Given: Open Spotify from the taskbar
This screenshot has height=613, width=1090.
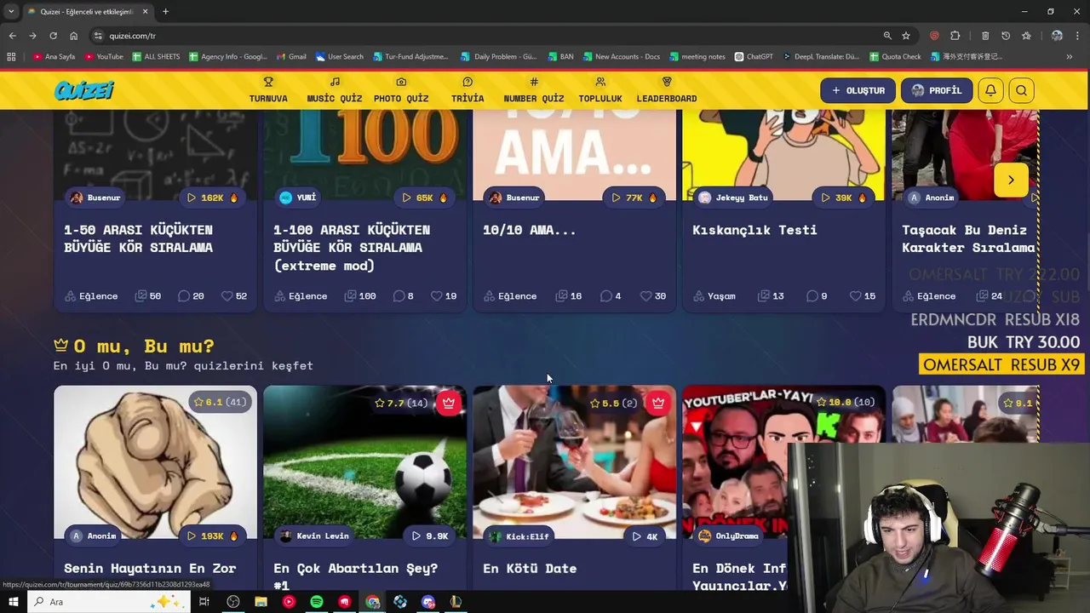Looking at the screenshot, I should (317, 602).
